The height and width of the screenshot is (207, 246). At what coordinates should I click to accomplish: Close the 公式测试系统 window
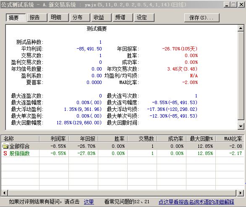coord(241,5)
